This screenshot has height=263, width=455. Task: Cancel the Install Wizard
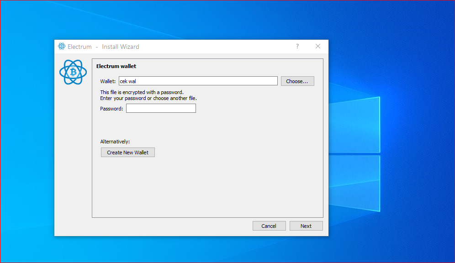tap(269, 226)
